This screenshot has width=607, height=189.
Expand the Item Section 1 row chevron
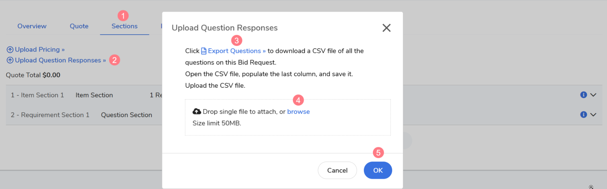(593, 95)
